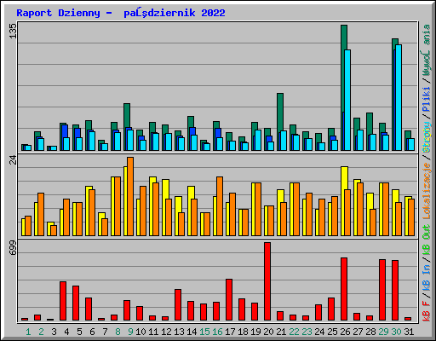The width and height of the screenshot is (436, 341).
Task: Click the 699 axis value label
Action: pos(13,247)
